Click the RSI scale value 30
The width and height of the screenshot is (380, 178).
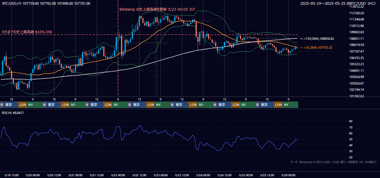(x=351, y=151)
